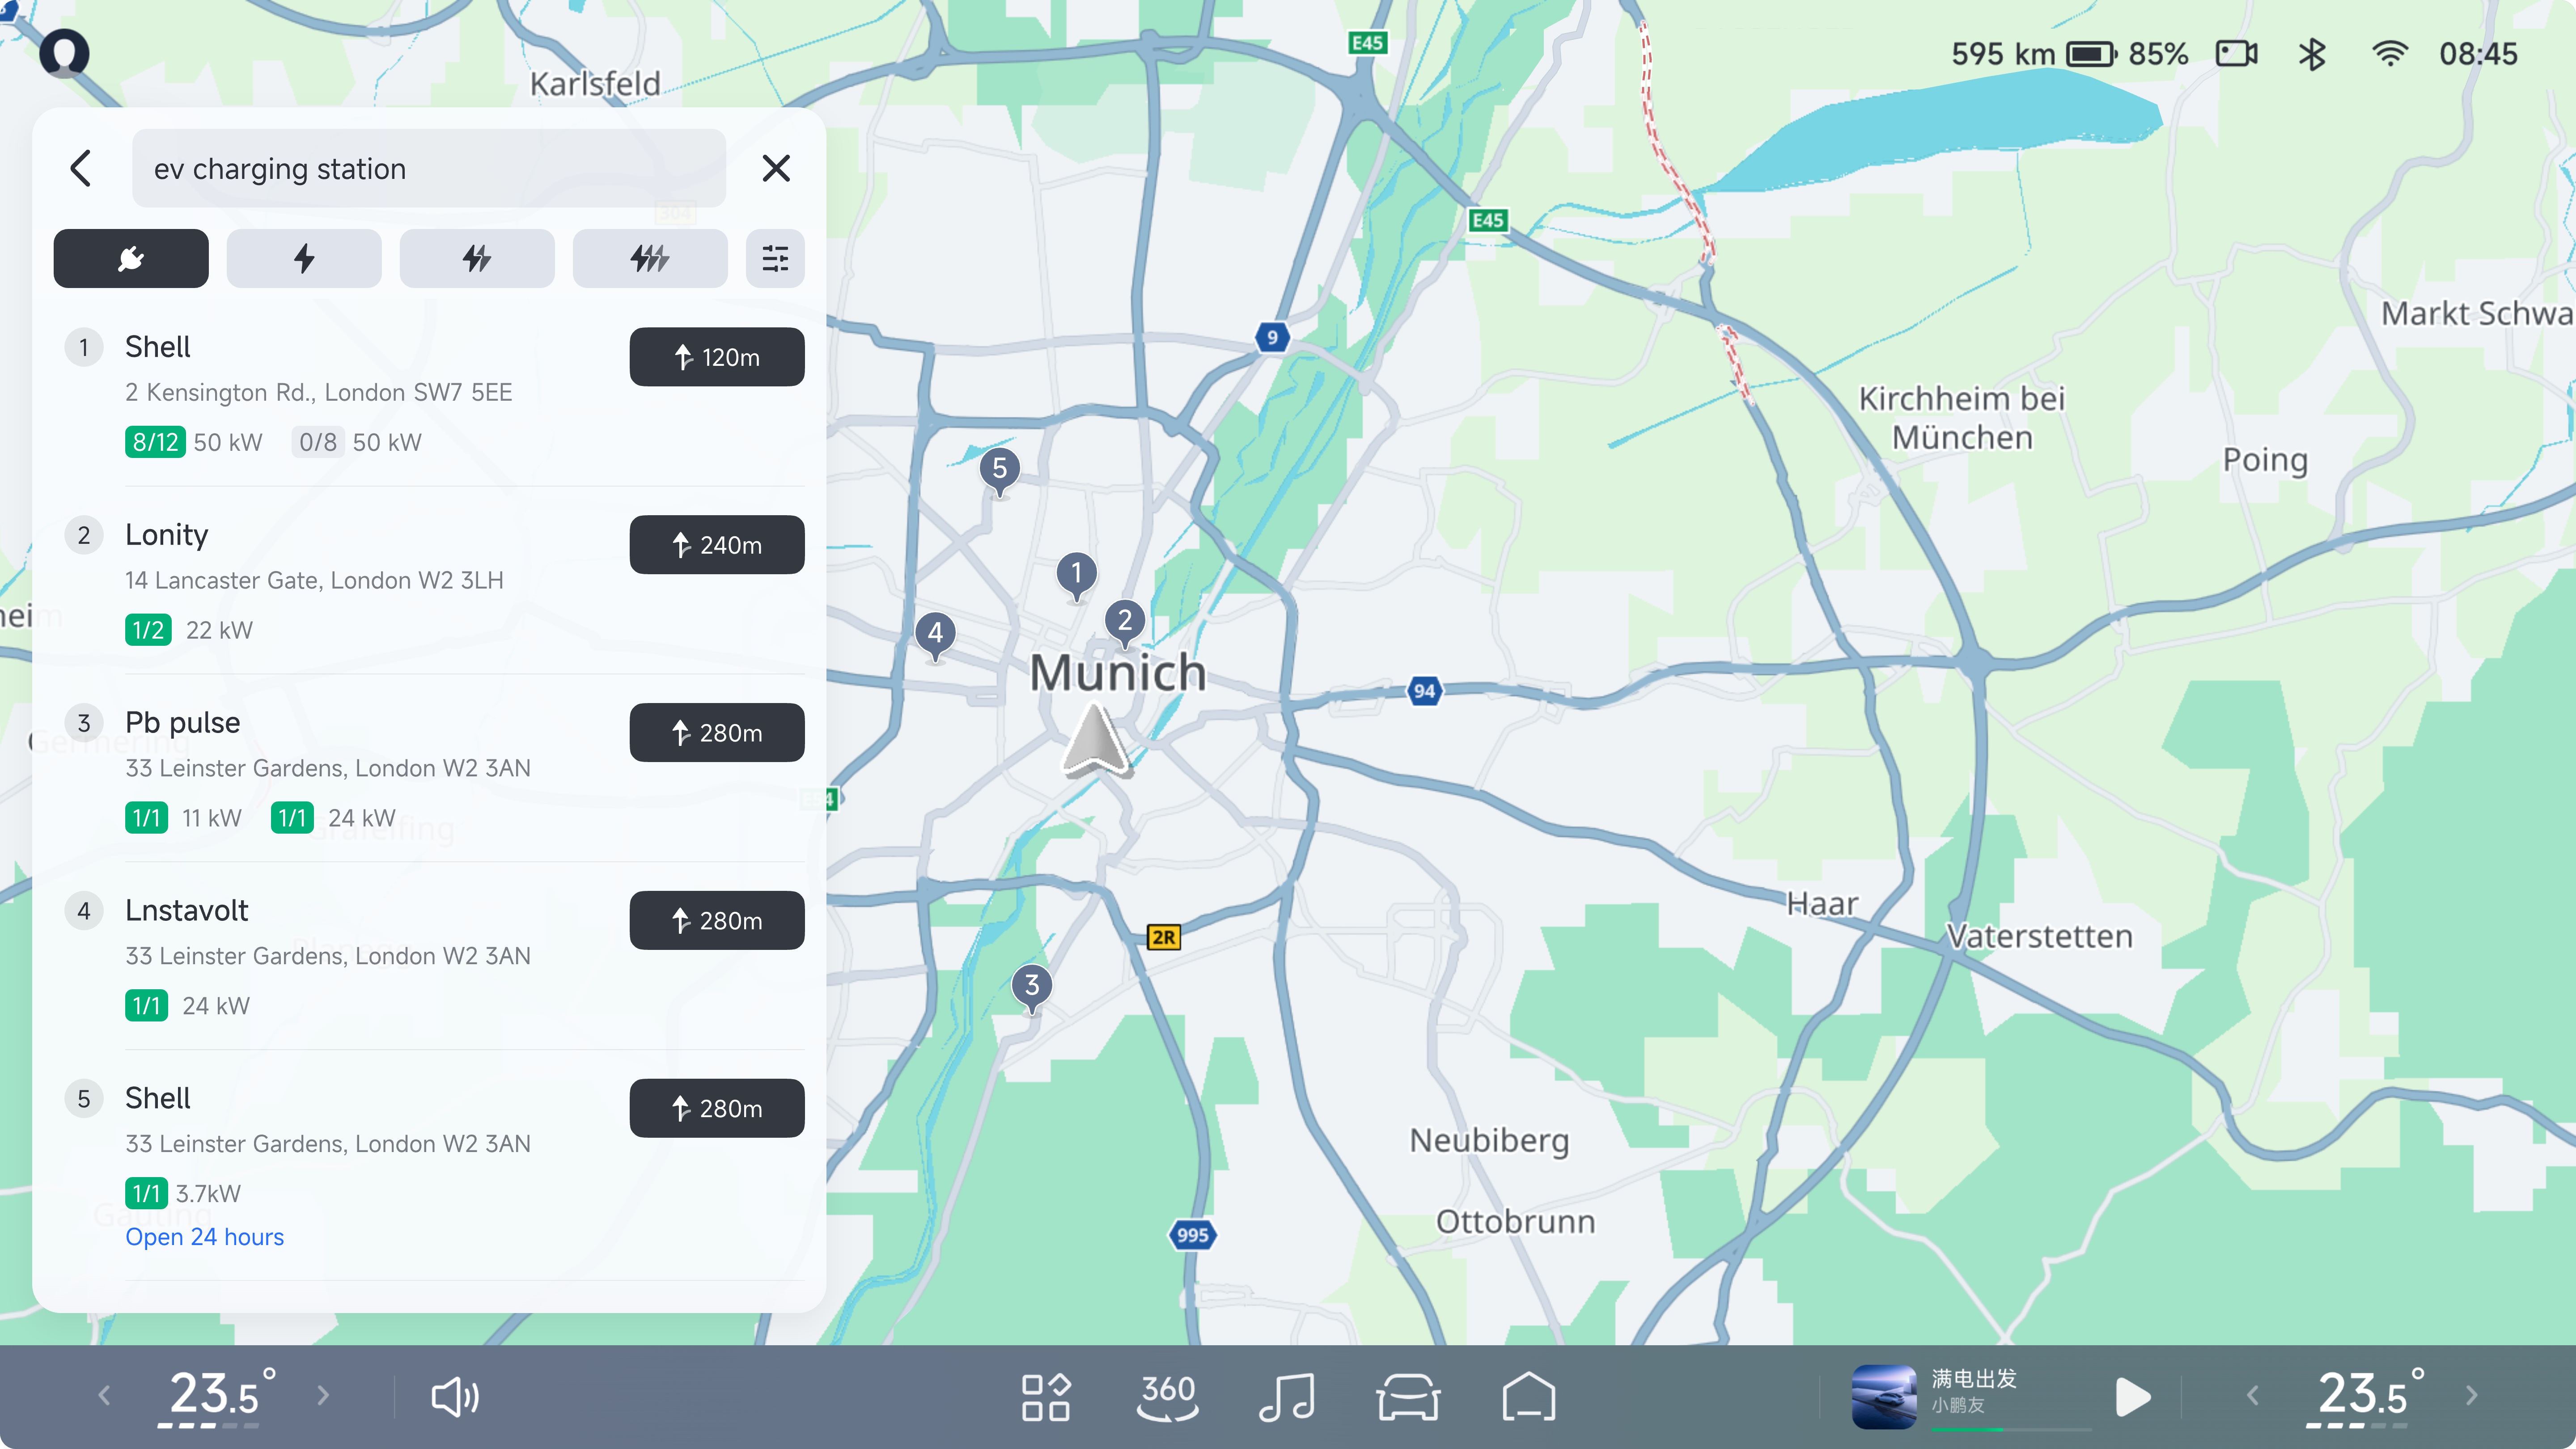2576x1449 pixels.
Task: Navigate to Shell 120m button
Action: (716, 357)
